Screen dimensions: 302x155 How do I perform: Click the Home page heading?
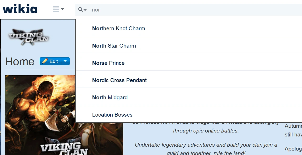pyautogui.click(x=20, y=62)
